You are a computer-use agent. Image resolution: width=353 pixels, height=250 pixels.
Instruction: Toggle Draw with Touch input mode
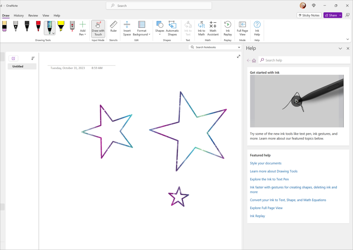pos(98,28)
